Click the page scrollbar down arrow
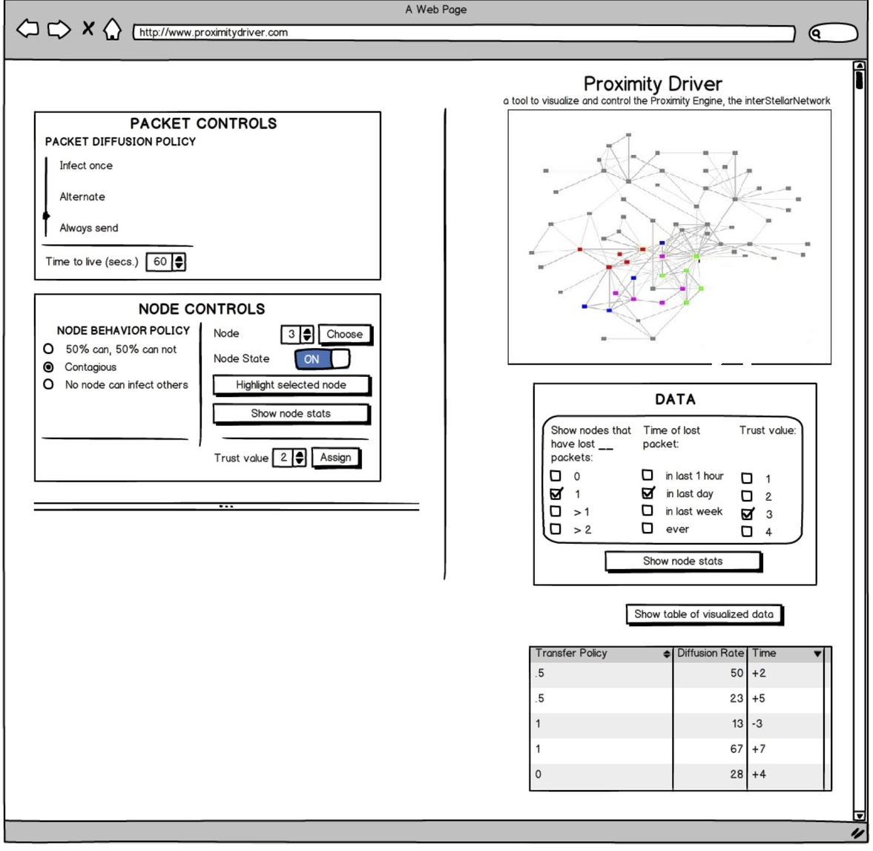Screen dimensions: 873x851 (x=860, y=816)
